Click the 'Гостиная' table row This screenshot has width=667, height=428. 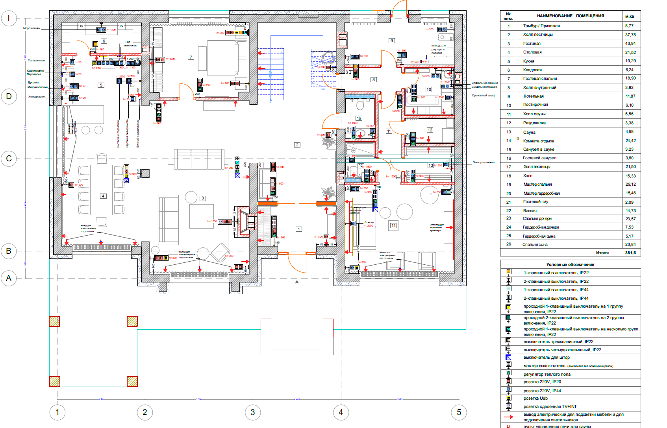571,43
